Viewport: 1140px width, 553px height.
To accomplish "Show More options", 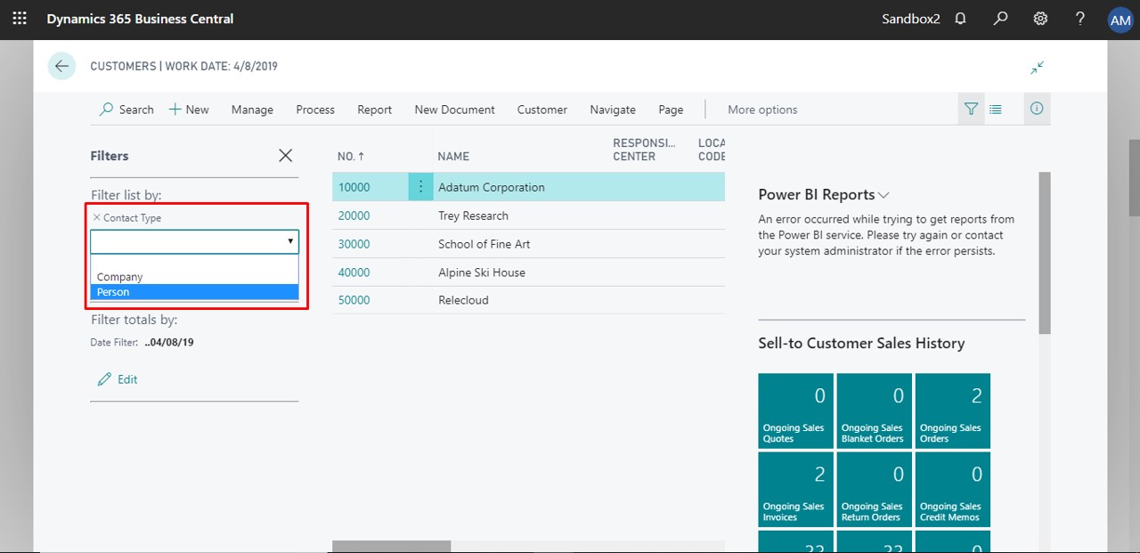I will (762, 110).
